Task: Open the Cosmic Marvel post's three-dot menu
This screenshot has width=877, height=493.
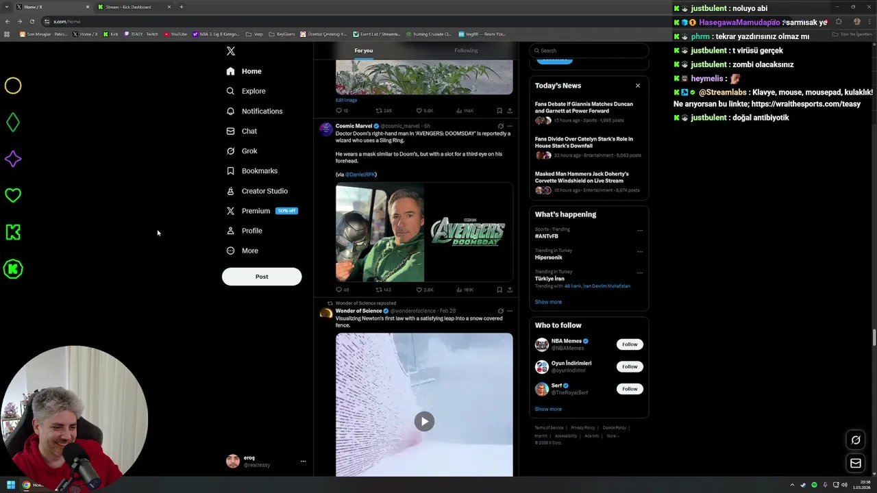Action: [x=510, y=126]
